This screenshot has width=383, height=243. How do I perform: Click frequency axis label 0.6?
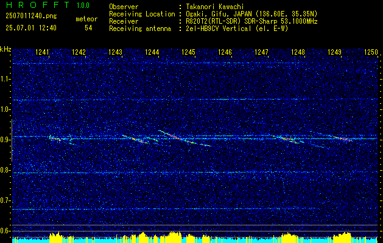click(x=5, y=231)
